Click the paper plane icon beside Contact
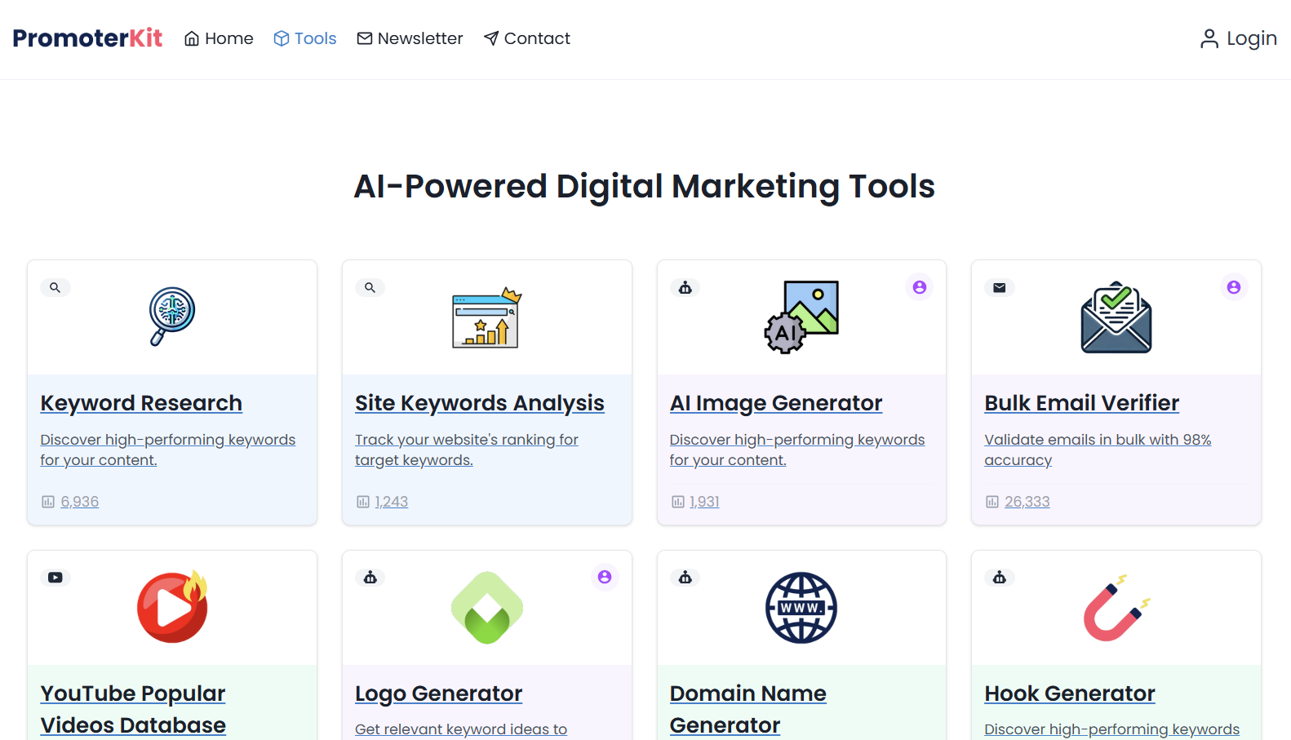Image resolution: width=1291 pixels, height=740 pixels. click(491, 38)
